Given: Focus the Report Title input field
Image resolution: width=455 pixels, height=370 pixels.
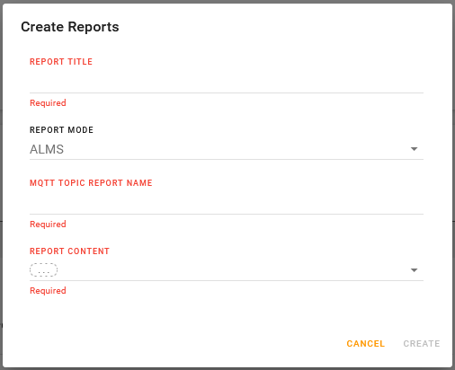Looking at the screenshot, I should click(x=227, y=82).
